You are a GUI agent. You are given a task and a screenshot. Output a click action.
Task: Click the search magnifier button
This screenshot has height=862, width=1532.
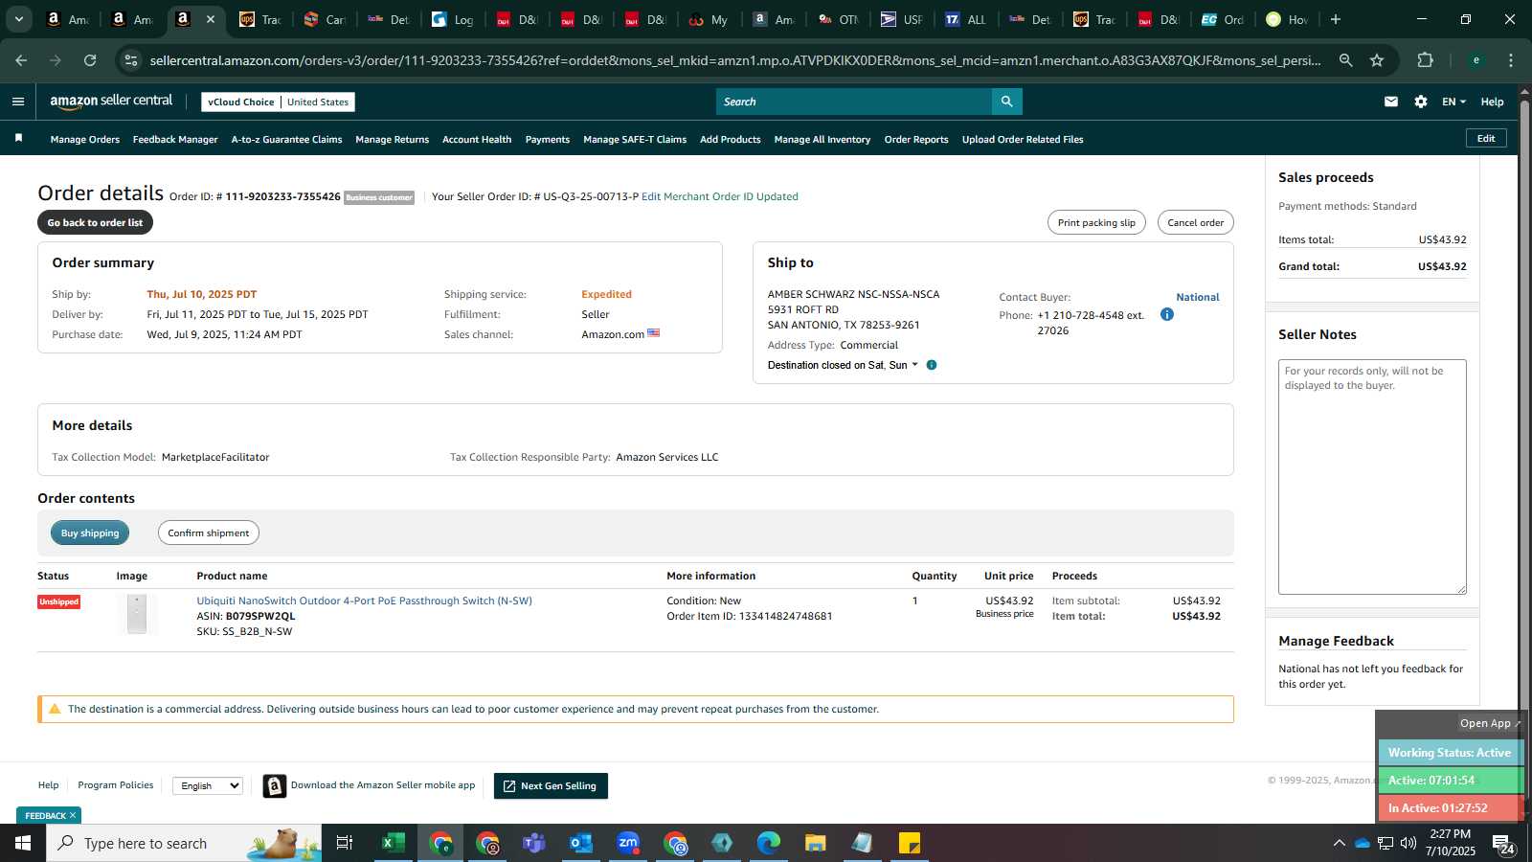click(1006, 102)
